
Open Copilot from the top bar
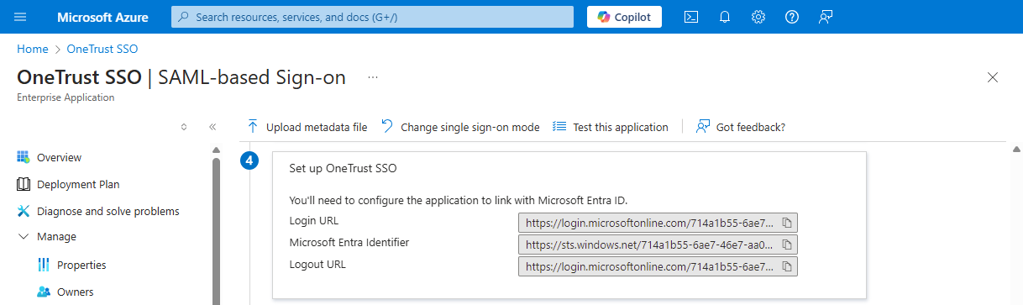(624, 17)
